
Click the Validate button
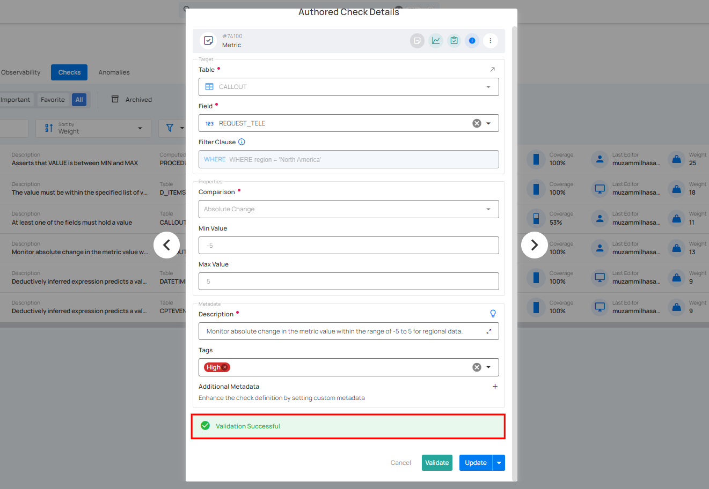tap(437, 463)
